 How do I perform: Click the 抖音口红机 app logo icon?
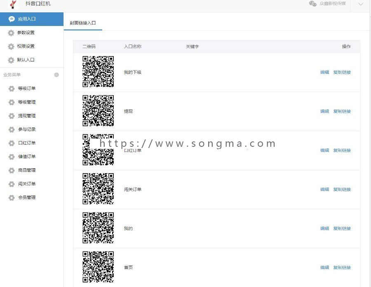coord(13,4)
